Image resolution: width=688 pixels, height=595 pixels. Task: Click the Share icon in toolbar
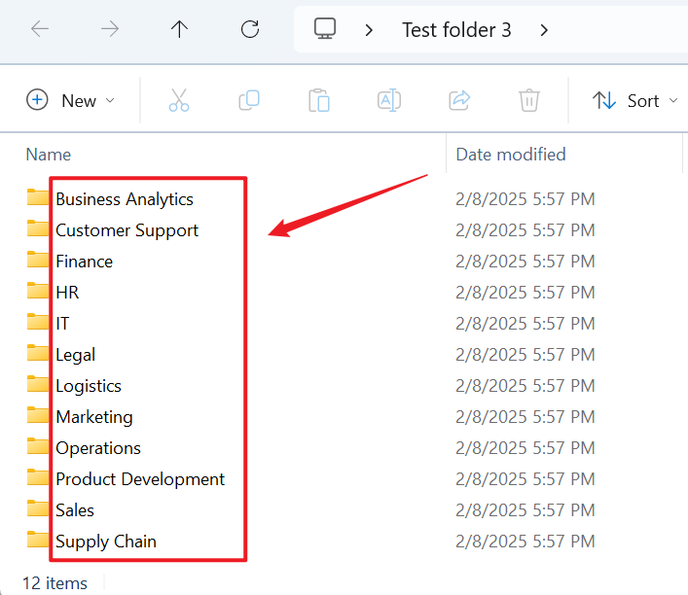pos(459,100)
